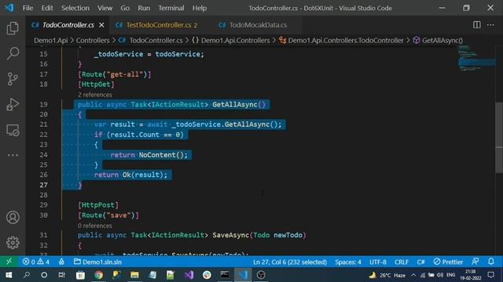The image size is (503, 282).
Task: Open the Selection menu
Action: [75, 8]
